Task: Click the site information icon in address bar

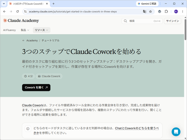Action: tap(25, 11)
